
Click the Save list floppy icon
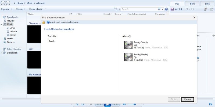tap(172, 9)
